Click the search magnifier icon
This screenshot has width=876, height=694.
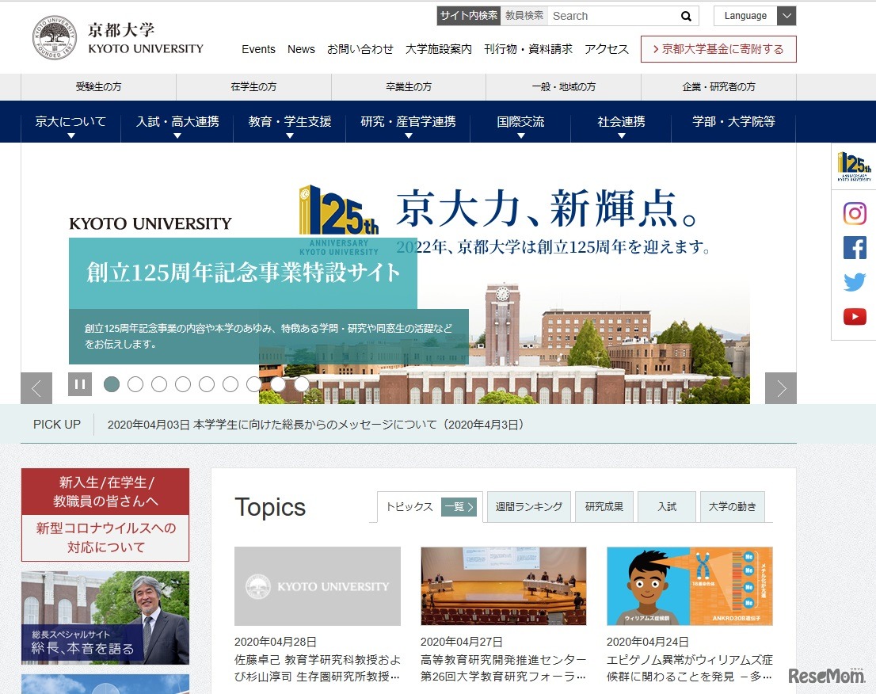click(x=686, y=16)
